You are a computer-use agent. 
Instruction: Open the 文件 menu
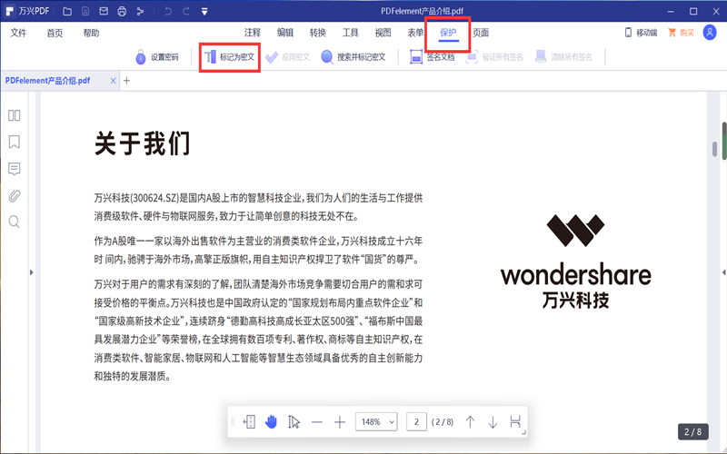click(x=18, y=33)
